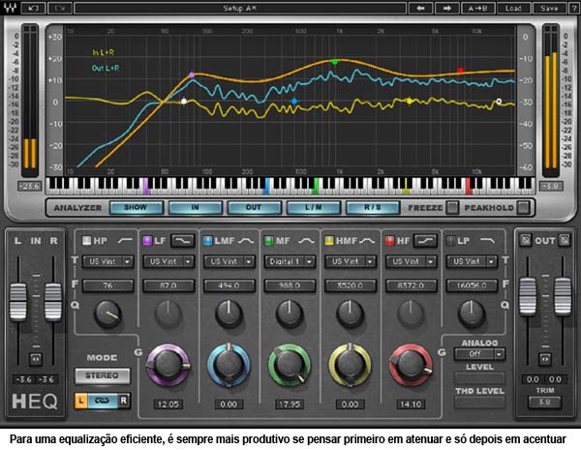Go to previous preset arrow

pyautogui.click(x=420, y=8)
